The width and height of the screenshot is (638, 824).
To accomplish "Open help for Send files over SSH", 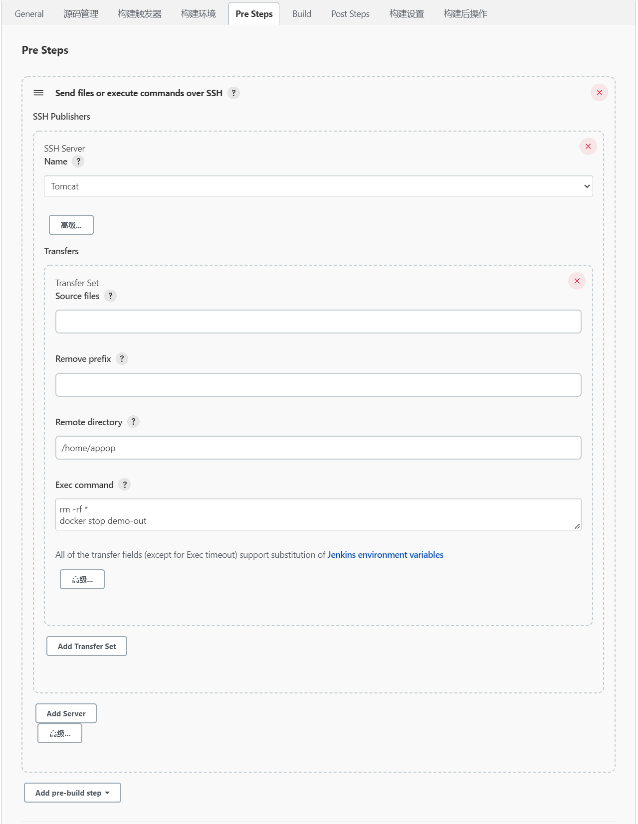I will (233, 93).
